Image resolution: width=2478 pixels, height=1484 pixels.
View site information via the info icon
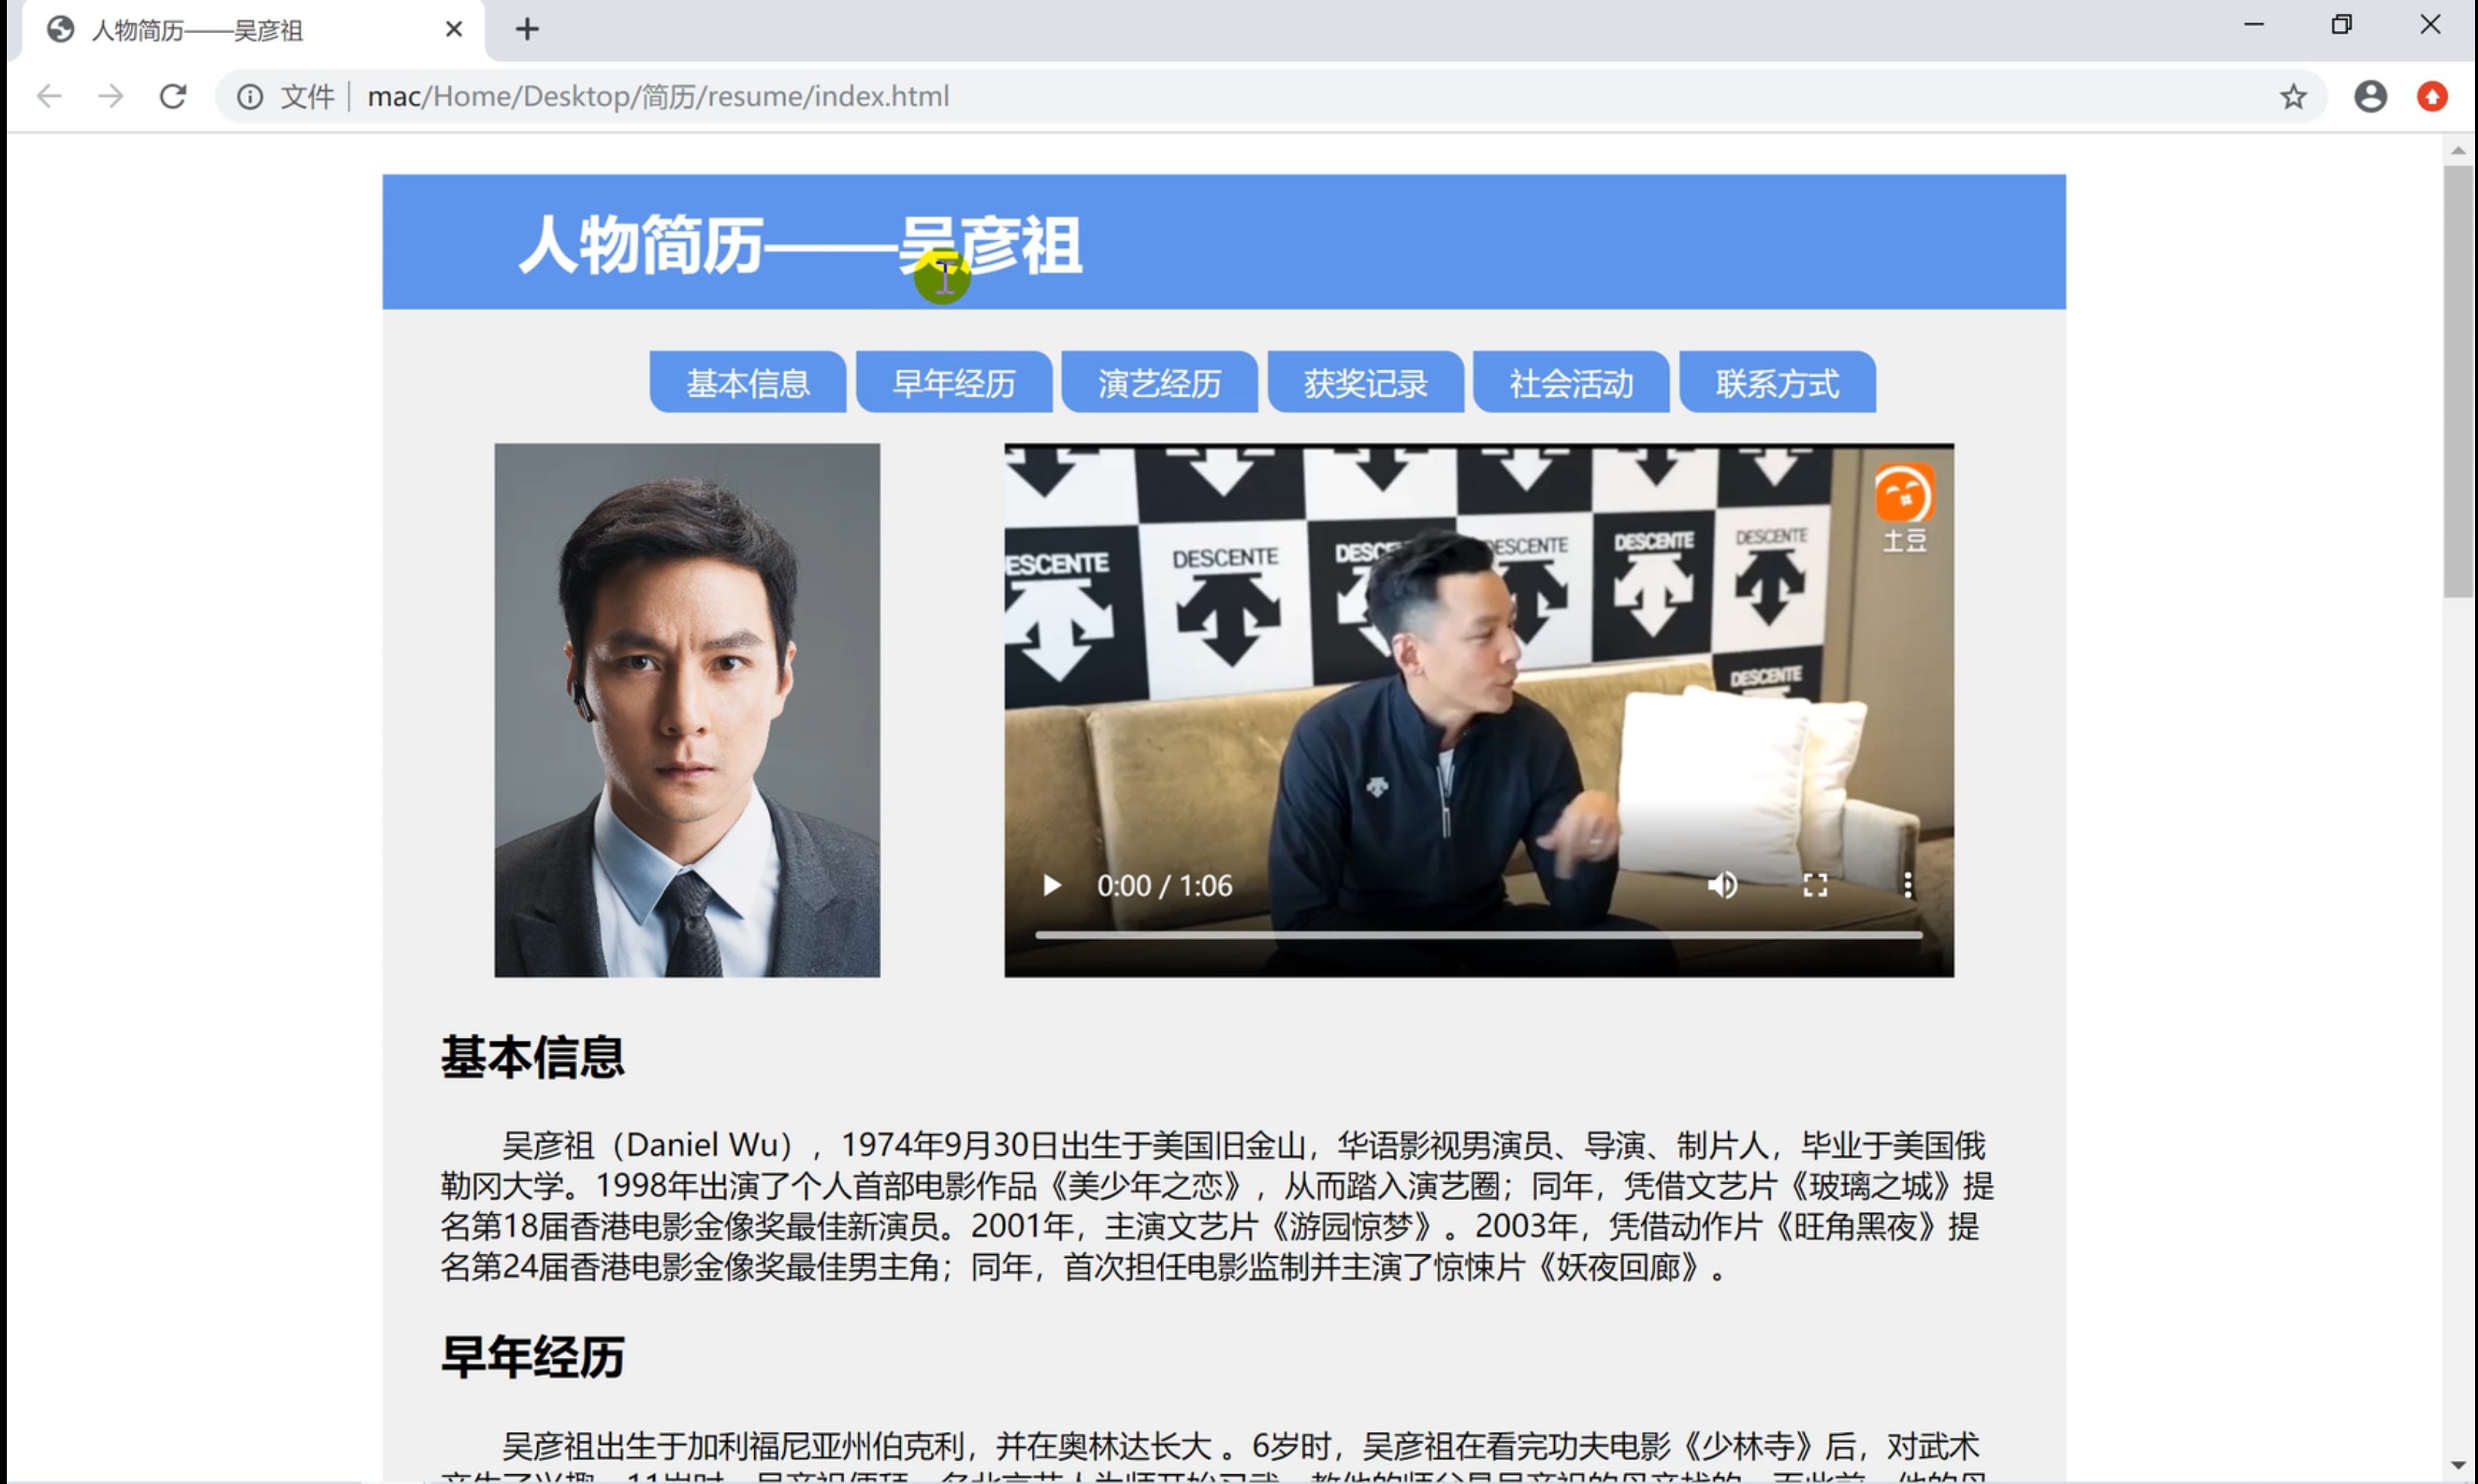coord(250,96)
